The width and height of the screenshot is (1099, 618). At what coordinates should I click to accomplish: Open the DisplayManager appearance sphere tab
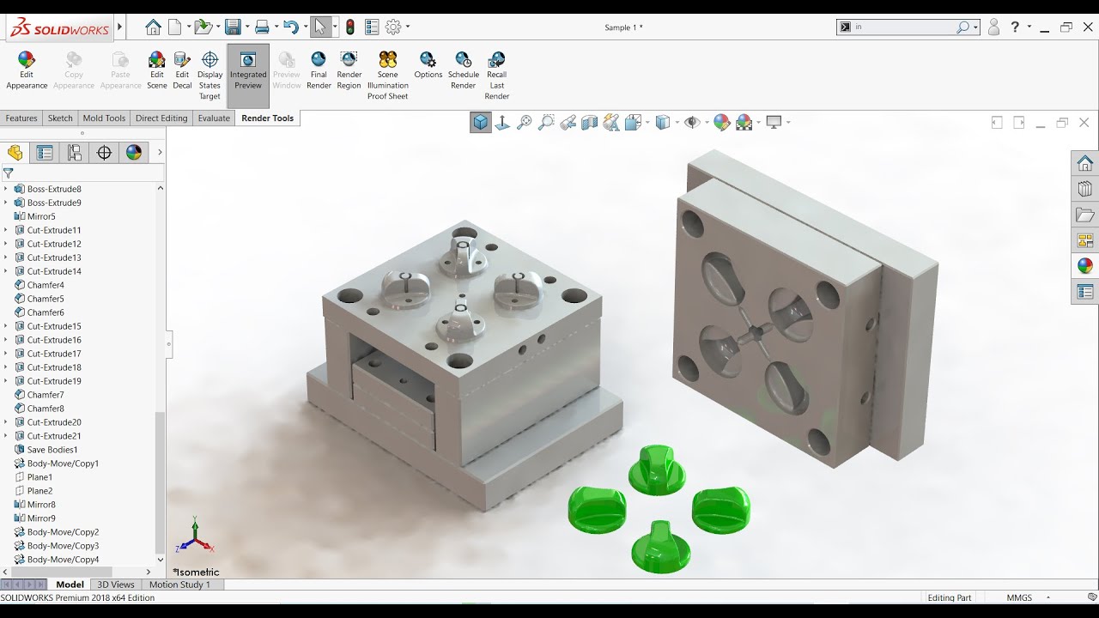point(134,153)
